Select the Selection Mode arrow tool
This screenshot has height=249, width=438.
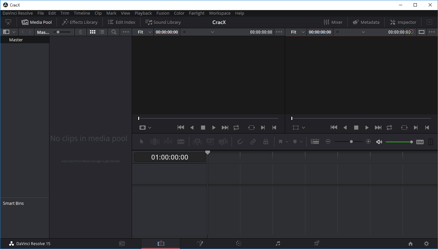pyautogui.click(x=141, y=142)
